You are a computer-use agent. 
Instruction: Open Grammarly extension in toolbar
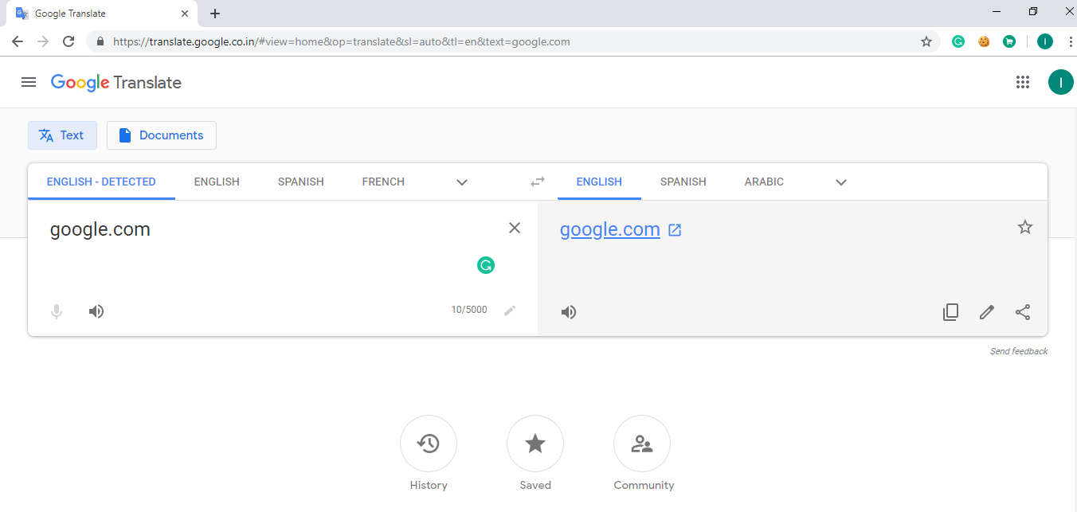click(958, 41)
